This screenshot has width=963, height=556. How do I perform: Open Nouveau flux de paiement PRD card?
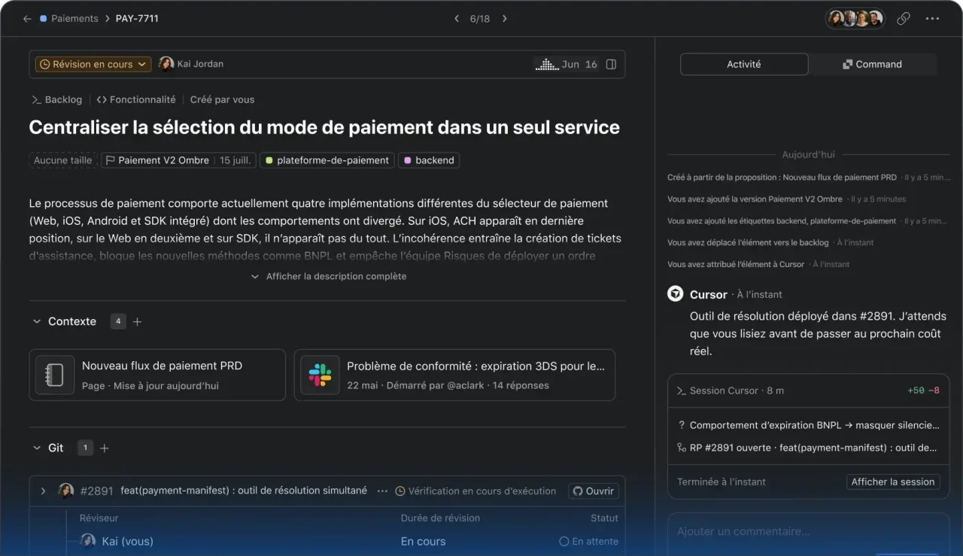click(x=157, y=375)
